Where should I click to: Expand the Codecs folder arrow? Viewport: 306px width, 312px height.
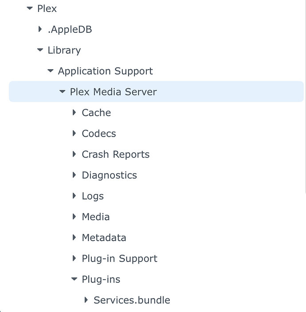click(74, 134)
